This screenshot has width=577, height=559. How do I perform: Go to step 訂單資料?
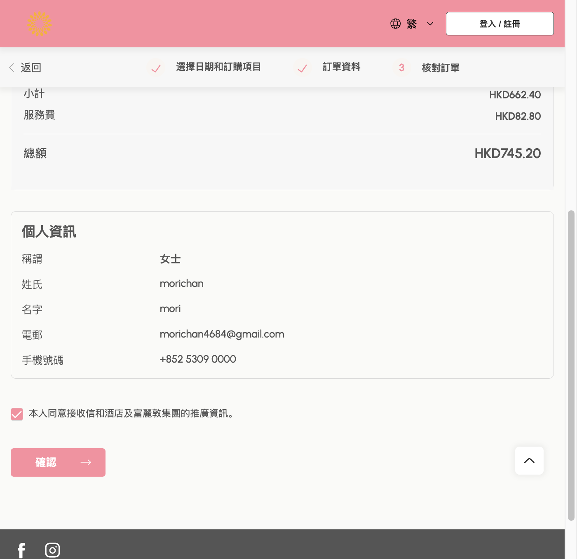[342, 67]
